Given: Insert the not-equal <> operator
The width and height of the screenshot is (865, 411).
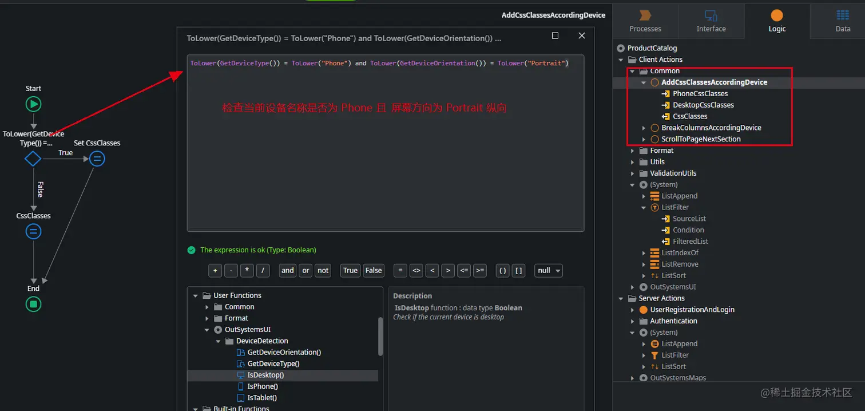Looking at the screenshot, I should [416, 270].
